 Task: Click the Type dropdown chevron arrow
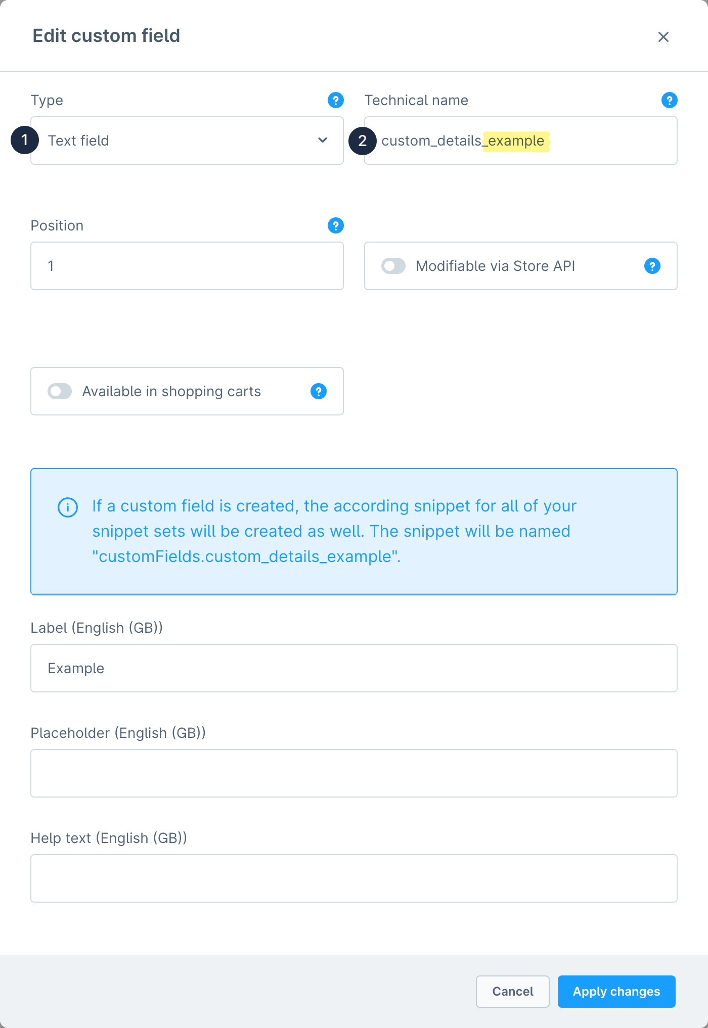pos(323,141)
